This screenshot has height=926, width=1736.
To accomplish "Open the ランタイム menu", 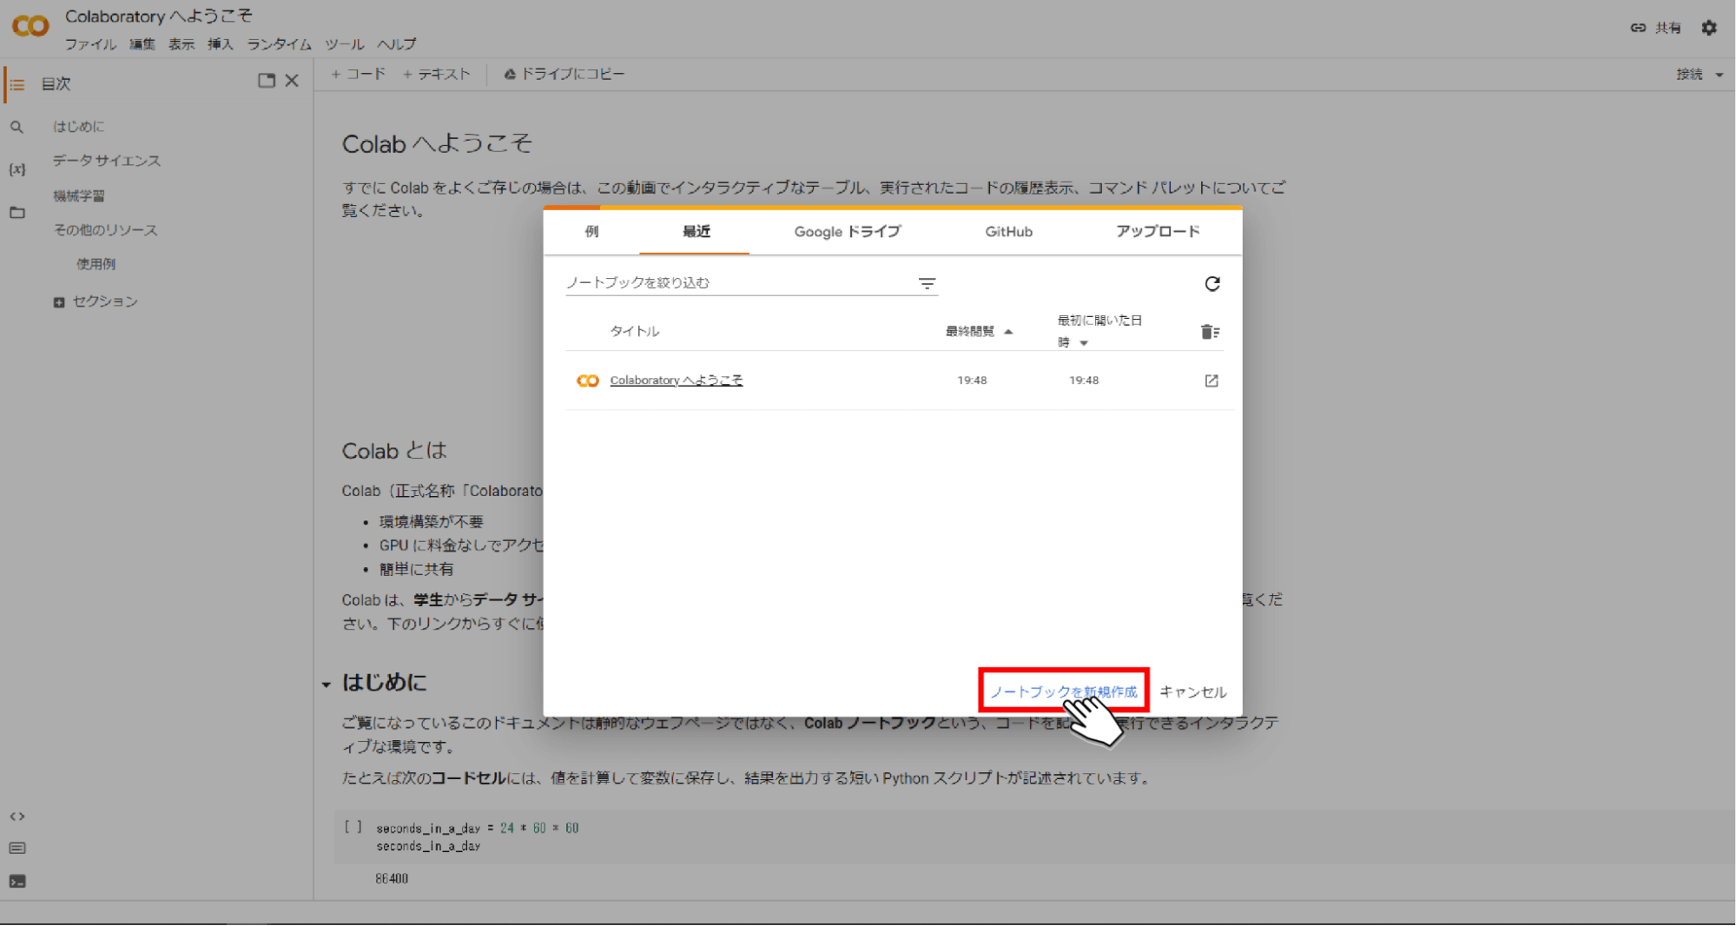I will coord(279,44).
